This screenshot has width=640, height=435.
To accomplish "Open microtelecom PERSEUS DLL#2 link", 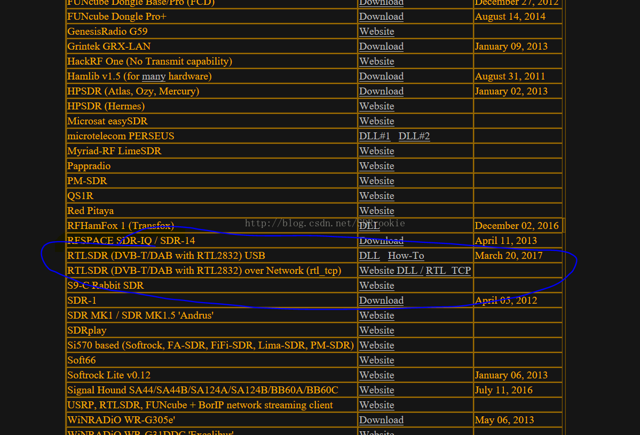I will tap(414, 136).
